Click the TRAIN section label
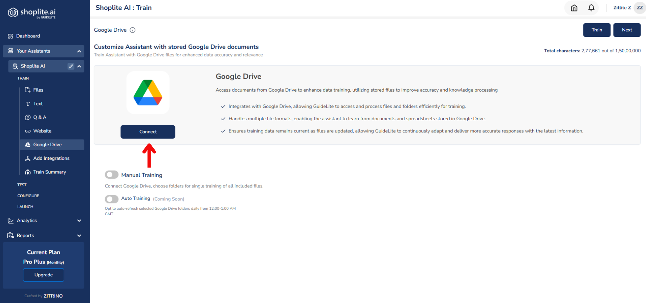 coord(23,78)
